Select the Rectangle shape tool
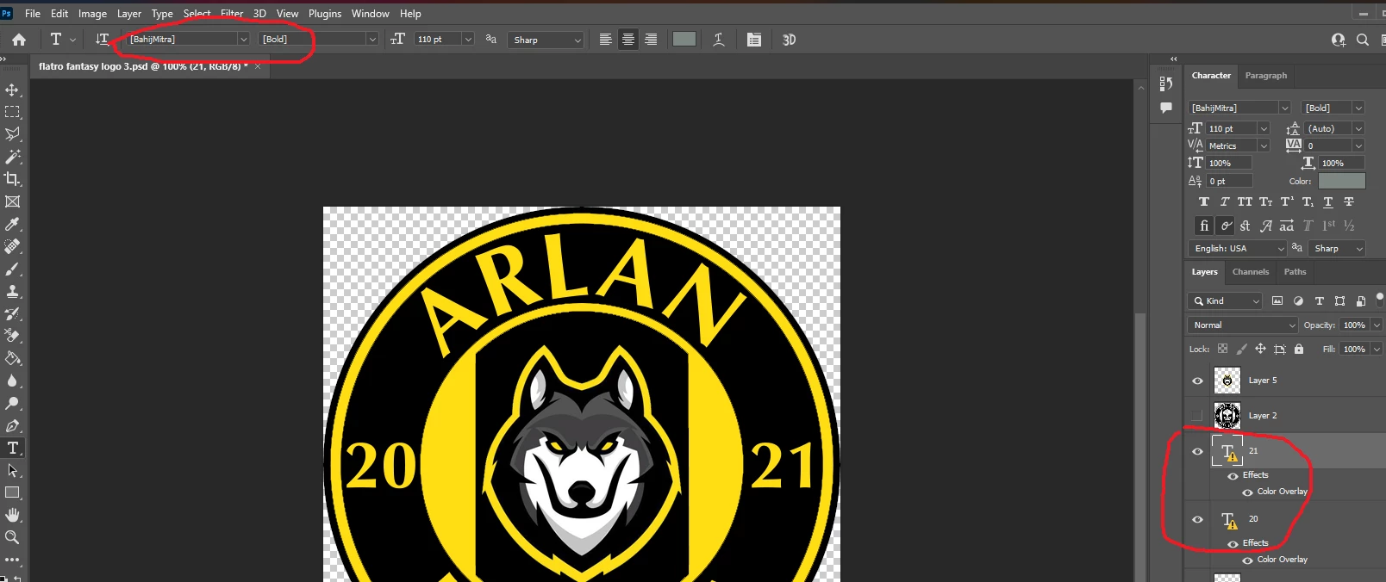The image size is (1386, 582). [x=12, y=492]
